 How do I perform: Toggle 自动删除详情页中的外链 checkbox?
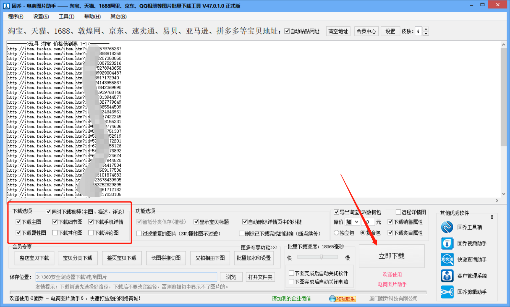pos(245,222)
